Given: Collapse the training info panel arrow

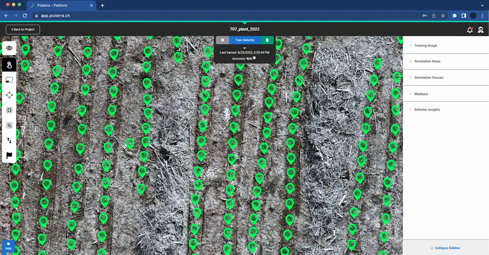Looking at the screenshot, I should point(245,48).
